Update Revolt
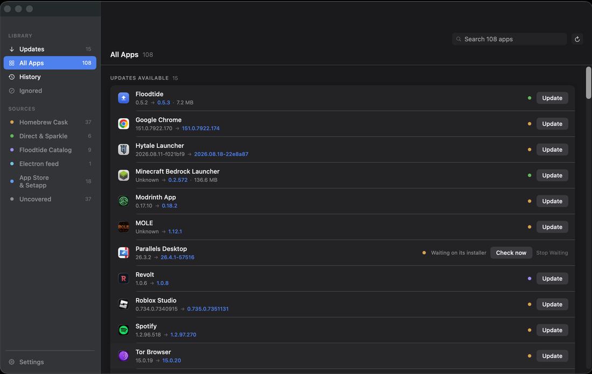The image size is (592, 374). [552, 278]
